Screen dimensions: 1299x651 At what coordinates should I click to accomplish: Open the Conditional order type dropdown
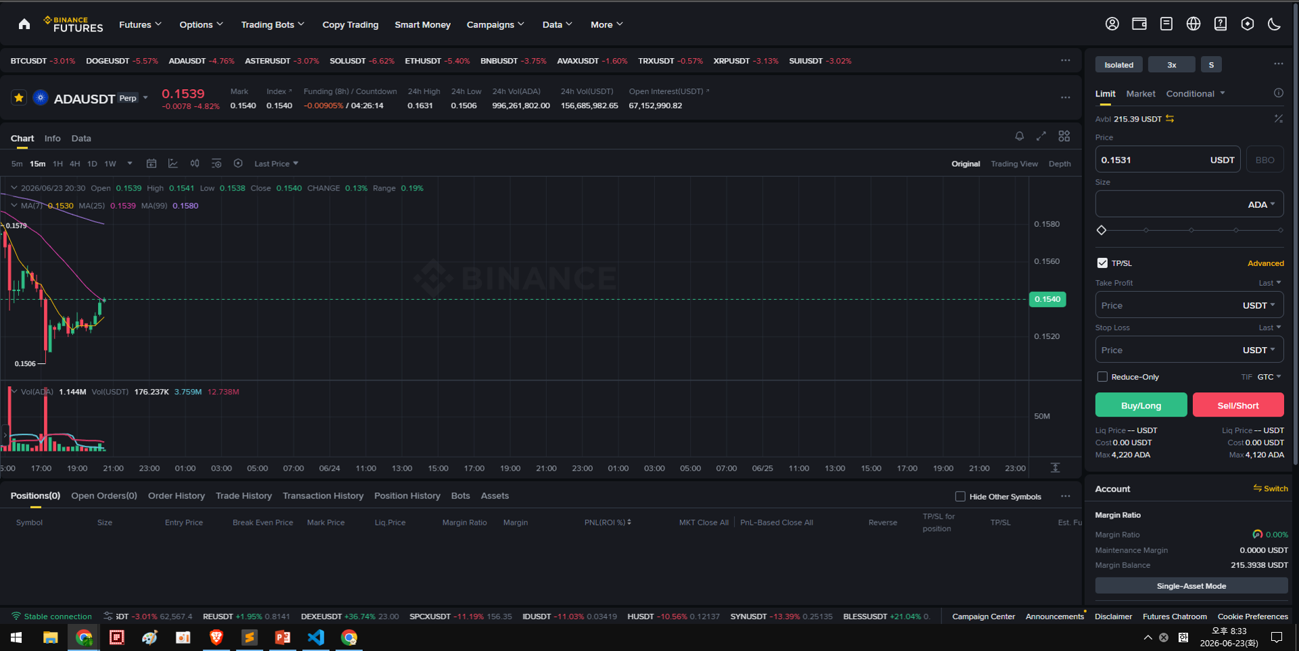[x=1195, y=93]
